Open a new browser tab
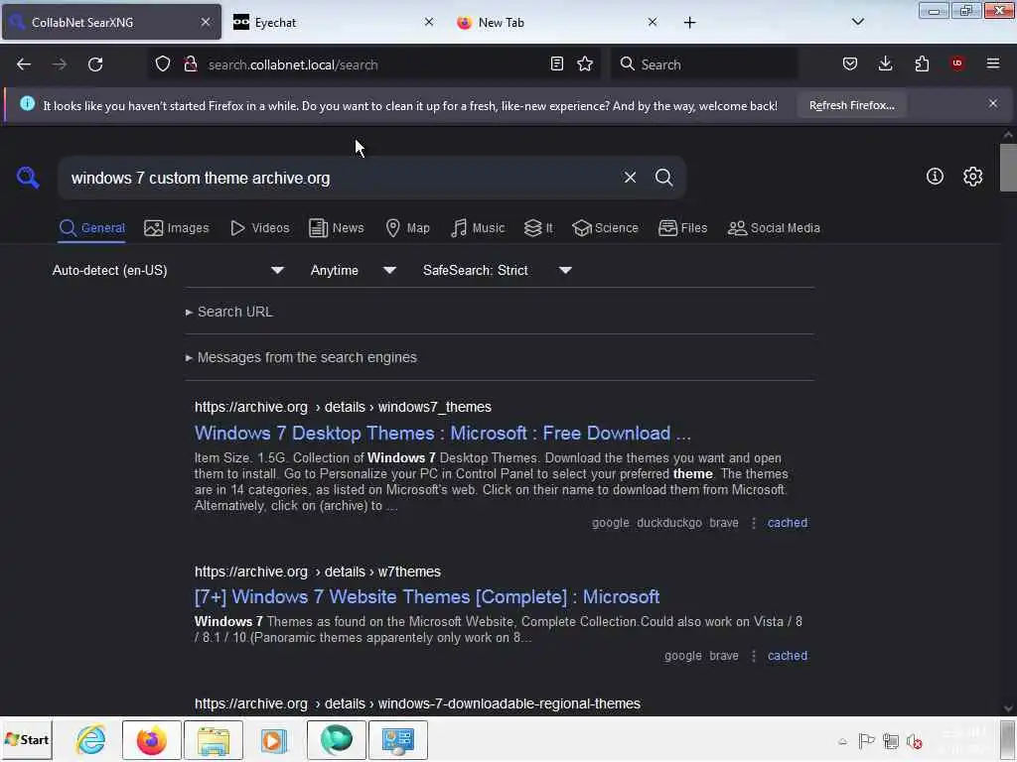Image resolution: width=1017 pixels, height=762 pixels. tap(689, 23)
